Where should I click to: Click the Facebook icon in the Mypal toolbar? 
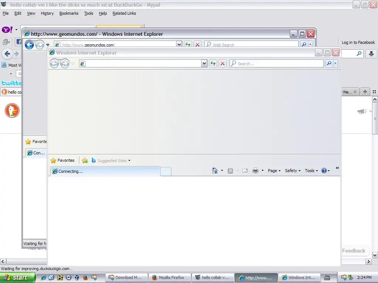pyautogui.click(x=19, y=41)
